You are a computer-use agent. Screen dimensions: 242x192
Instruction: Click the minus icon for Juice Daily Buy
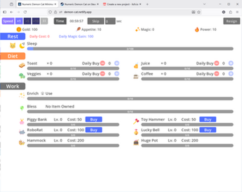(217, 63)
